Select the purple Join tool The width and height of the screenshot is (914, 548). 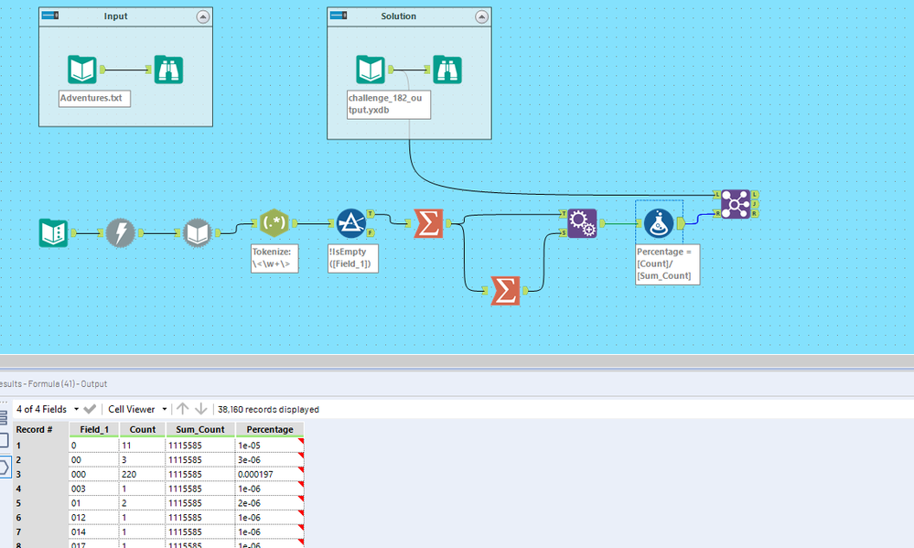(x=736, y=204)
